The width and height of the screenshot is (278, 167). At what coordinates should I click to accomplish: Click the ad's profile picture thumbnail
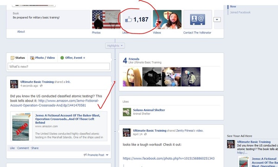pos(231,144)
